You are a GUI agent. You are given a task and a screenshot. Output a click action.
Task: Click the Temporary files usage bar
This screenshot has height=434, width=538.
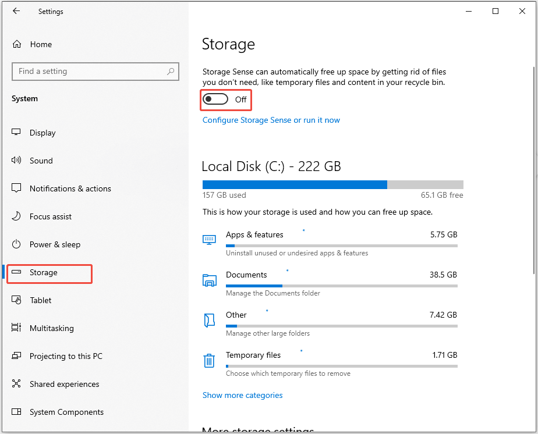[x=341, y=366]
